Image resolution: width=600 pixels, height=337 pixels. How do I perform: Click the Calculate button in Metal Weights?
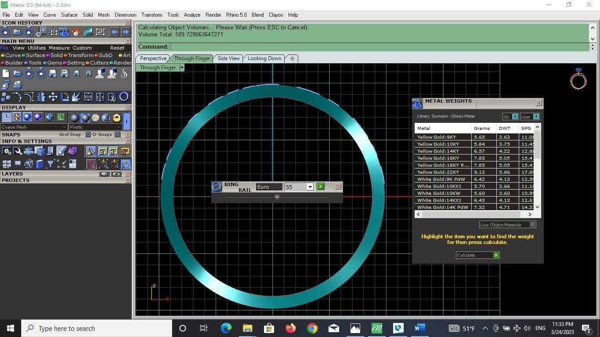tap(477, 255)
